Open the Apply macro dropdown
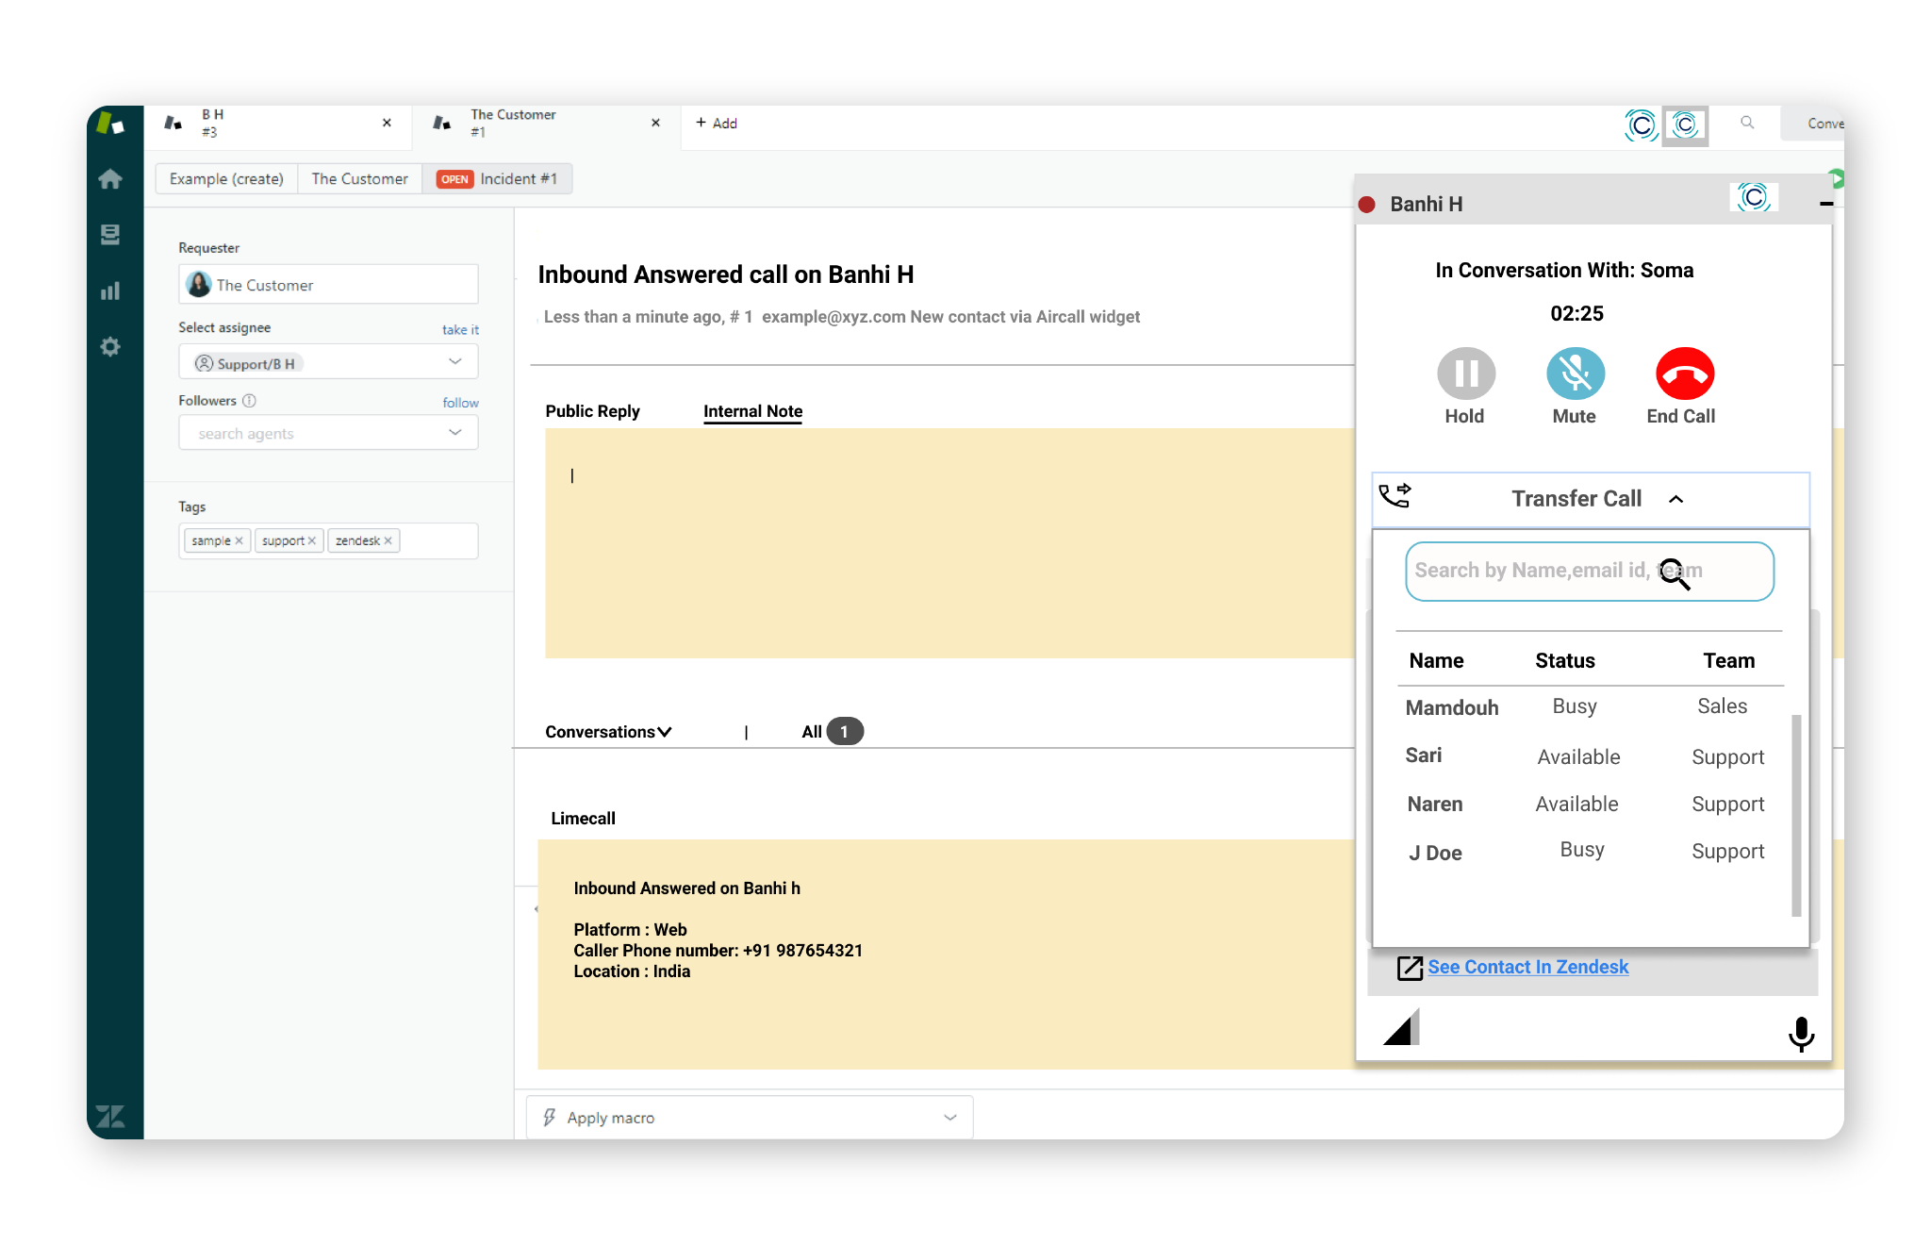Image resolution: width=1931 pixels, height=1245 pixels. [x=750, y=1118]
